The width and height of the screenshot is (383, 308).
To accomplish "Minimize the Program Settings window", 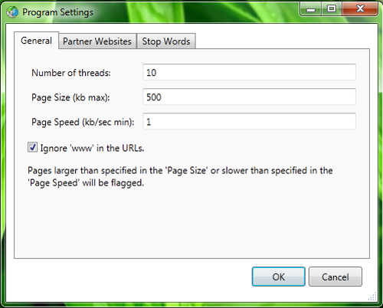I will click(x=310, y=9).
